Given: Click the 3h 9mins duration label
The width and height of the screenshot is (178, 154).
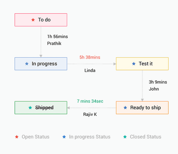Looking at the screenshot, I should tap(158, 82).
